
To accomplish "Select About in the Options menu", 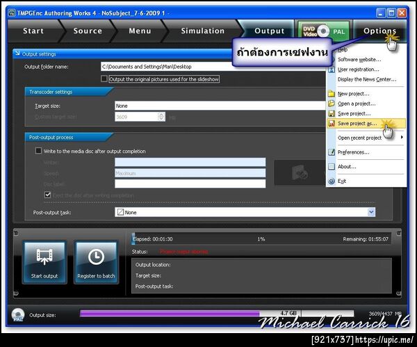I will click(x=347, y=167).
